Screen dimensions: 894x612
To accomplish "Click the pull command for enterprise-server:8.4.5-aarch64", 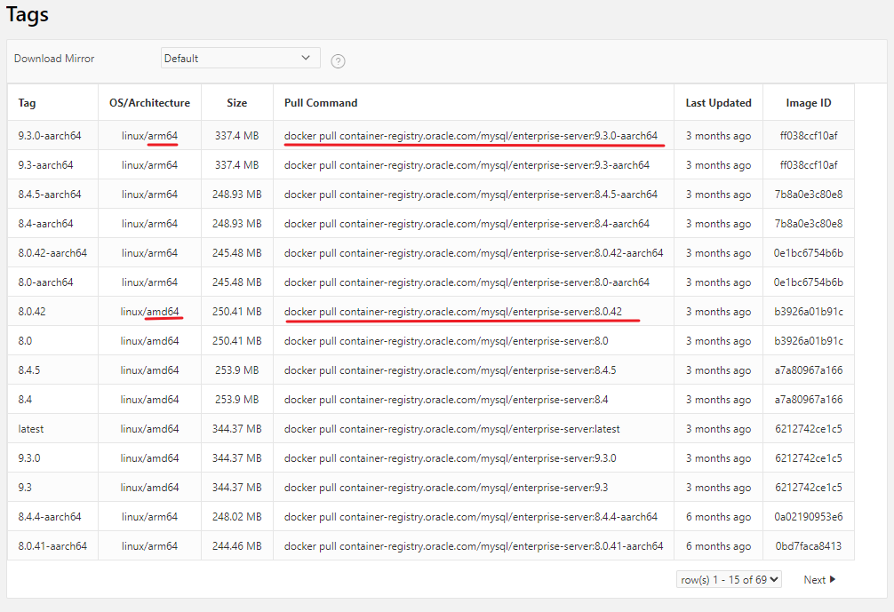I will coord(471,195).
